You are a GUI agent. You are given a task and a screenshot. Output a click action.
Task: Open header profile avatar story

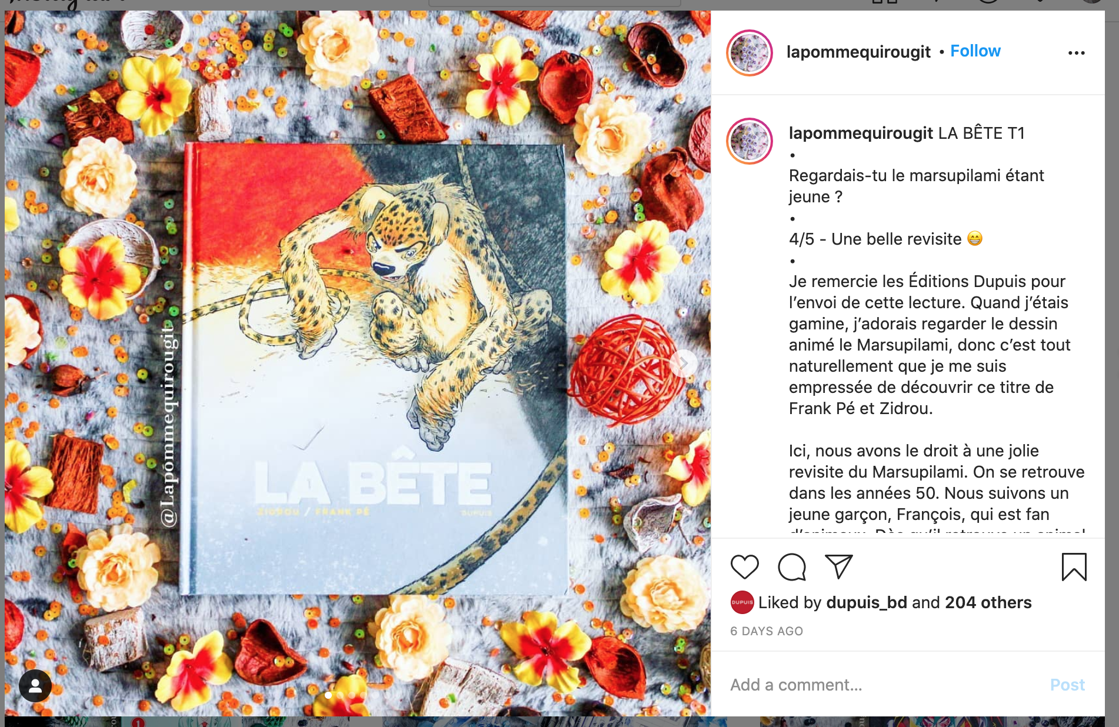click(x=750, y=53)
